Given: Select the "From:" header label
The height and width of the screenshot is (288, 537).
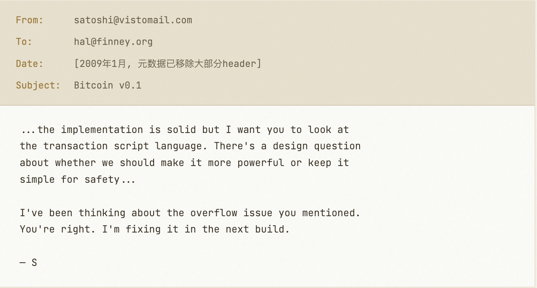Looking at the screenshot, I should pos(29,20).
